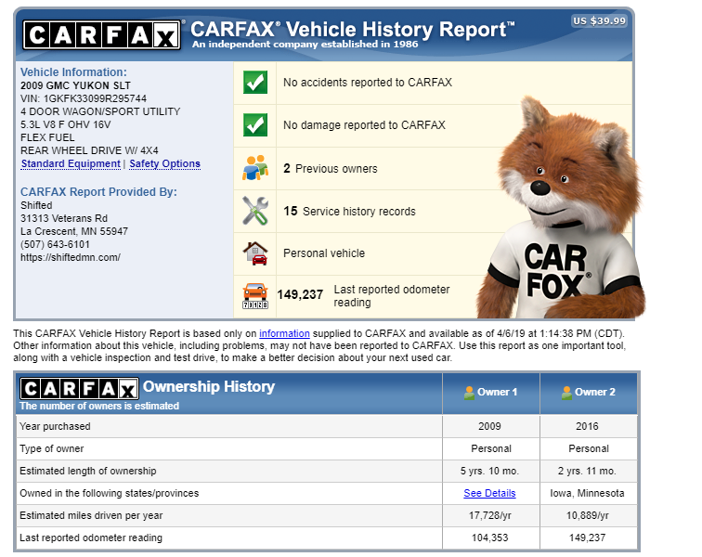This screenshot has height=557, width=702.
Task: Click 'Estimated miles driven per year' row label
Action: pos(91,516)
